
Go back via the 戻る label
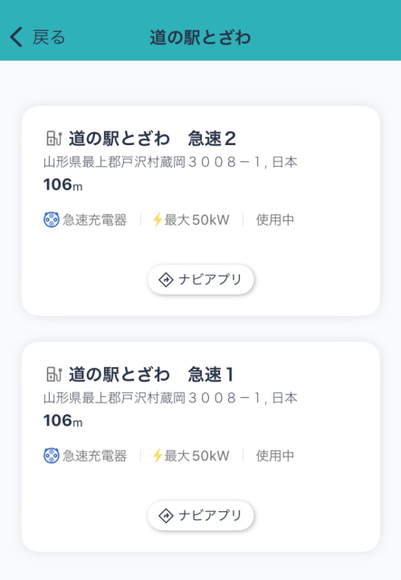[49, 37]
